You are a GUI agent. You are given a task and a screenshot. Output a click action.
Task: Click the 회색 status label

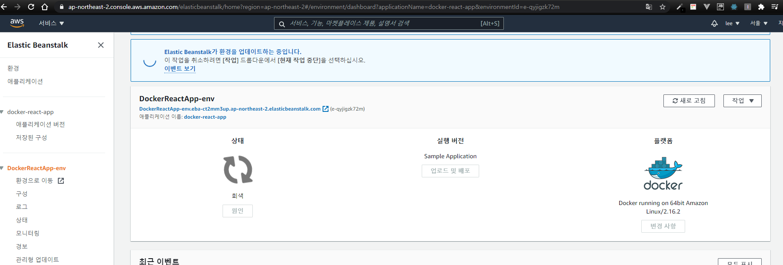237,196
